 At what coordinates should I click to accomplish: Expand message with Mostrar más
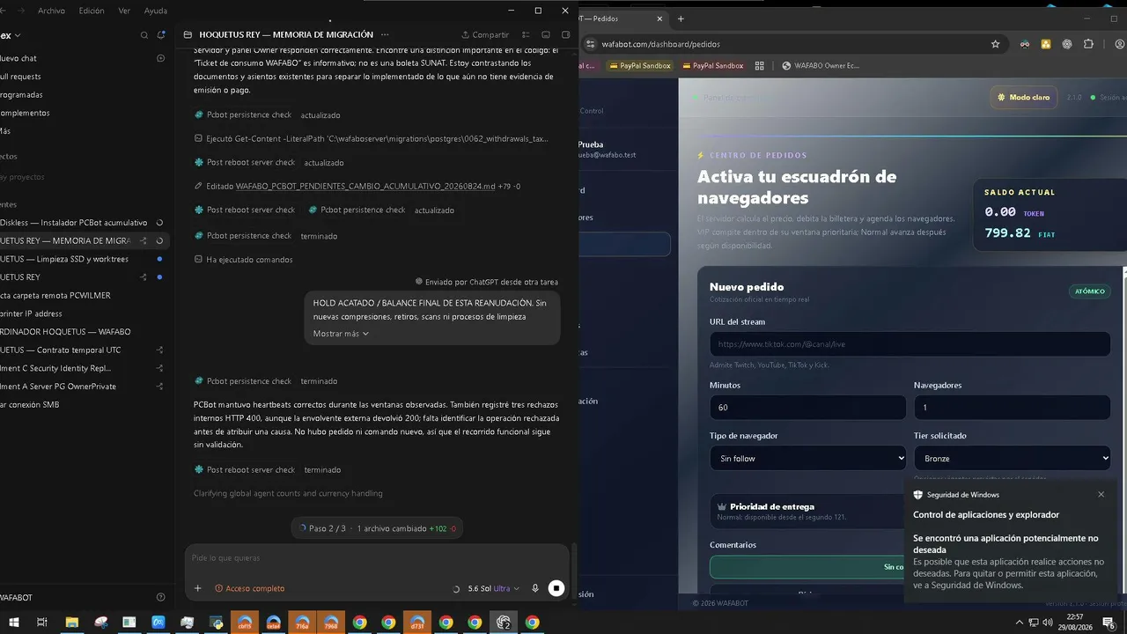341,334
